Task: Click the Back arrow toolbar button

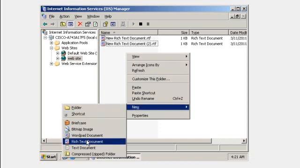Action: pos(45,24)
